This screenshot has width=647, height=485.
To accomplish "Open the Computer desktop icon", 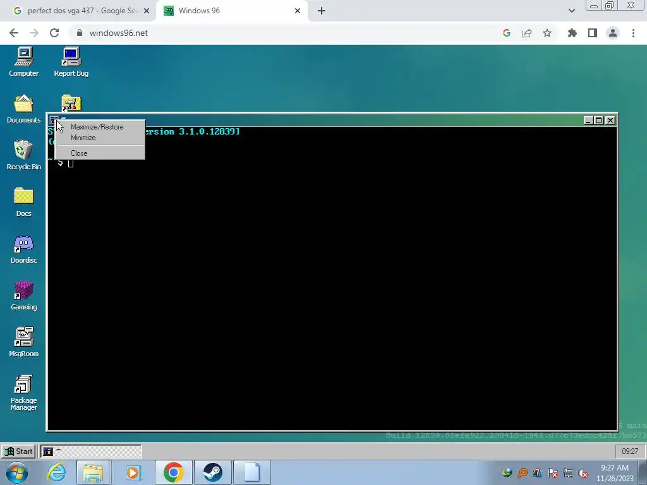I will [x=23, y=62].
